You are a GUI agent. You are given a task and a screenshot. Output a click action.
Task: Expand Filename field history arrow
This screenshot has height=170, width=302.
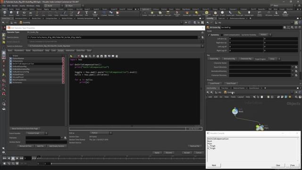[62, 137]
